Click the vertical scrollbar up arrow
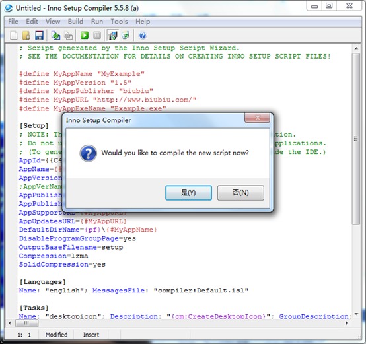 356,48
